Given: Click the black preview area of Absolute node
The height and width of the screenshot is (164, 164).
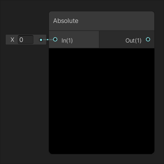Looking at the screenshot, I should pyautogui.click(x=102, y=101).
